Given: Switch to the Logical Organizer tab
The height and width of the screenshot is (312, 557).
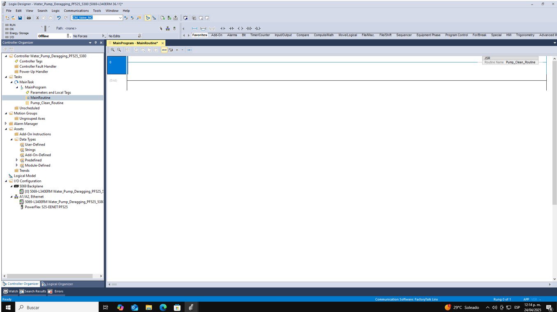Looking at the screenshot, I should pos(58,284).
